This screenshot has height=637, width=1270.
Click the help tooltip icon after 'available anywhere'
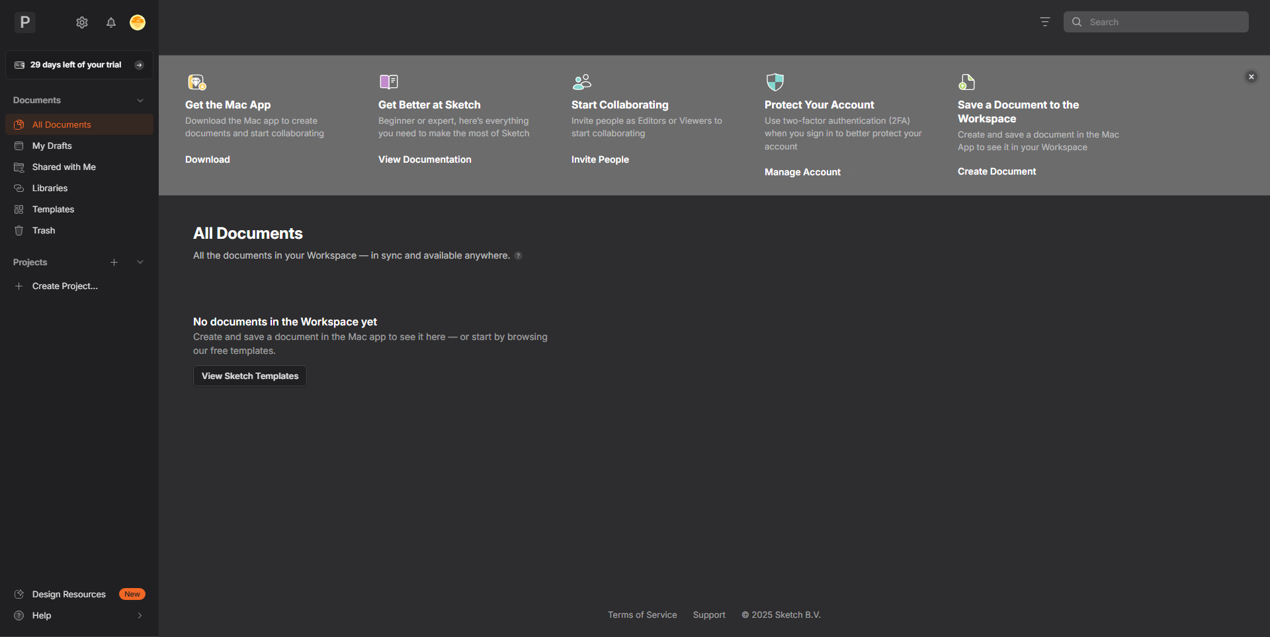[x=519, y=256]
